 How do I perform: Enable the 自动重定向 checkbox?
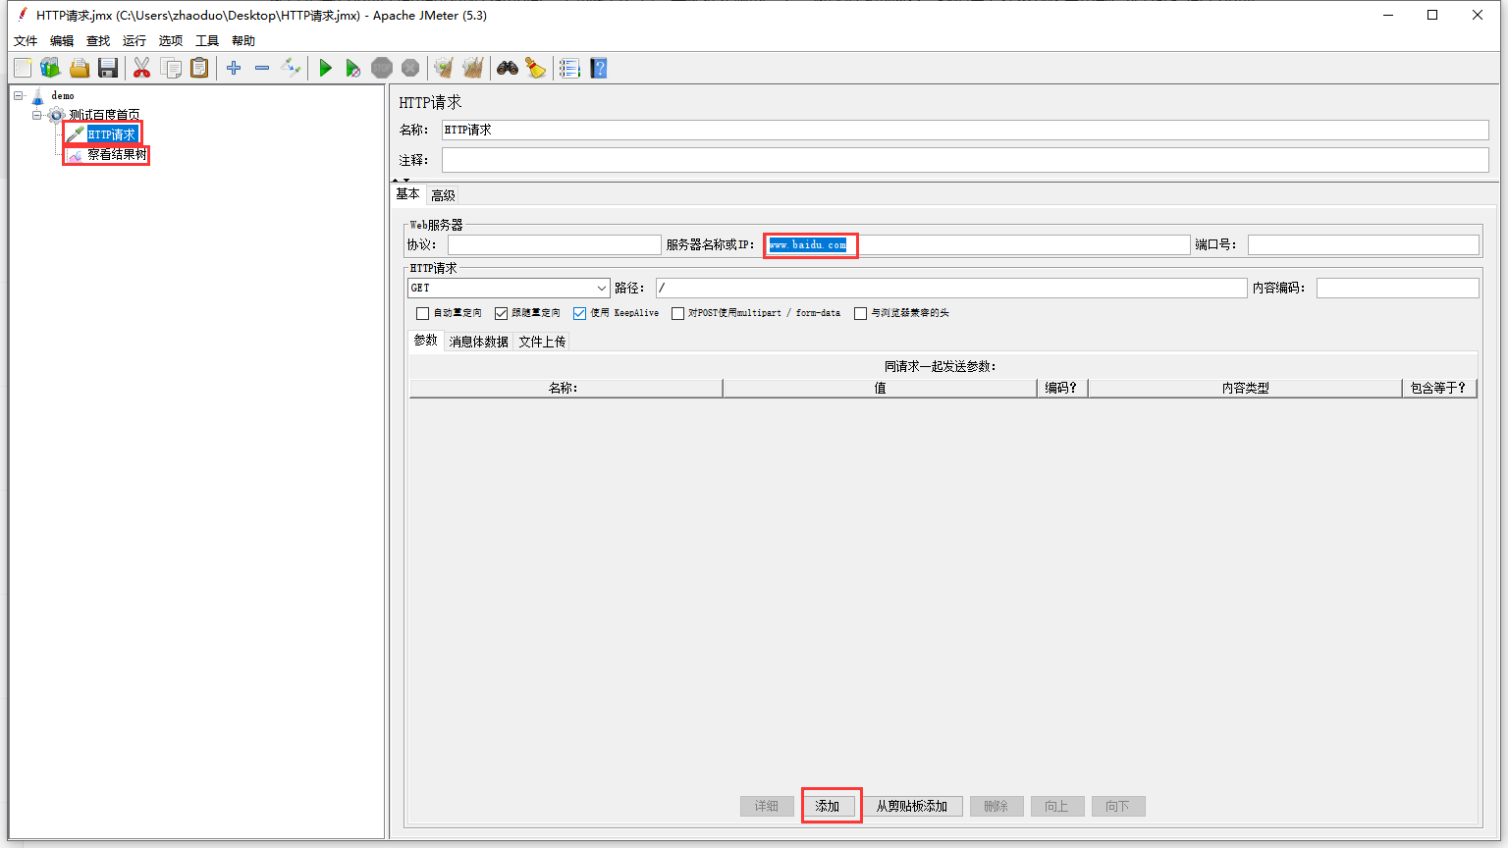tap(423, 313)
